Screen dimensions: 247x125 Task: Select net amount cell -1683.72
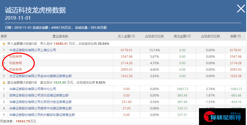236,89
